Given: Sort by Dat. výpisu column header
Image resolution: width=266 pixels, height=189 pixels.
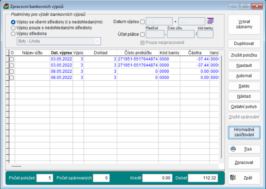Looking at the screenshot, I should click(61, 52).
